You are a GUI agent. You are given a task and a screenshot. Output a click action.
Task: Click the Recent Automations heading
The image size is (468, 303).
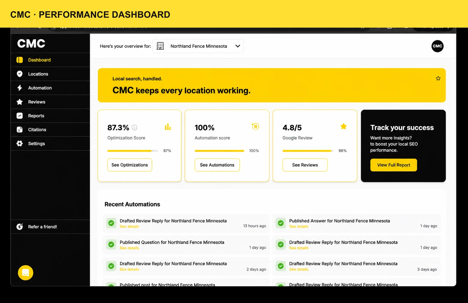click(x=132, y=204)
